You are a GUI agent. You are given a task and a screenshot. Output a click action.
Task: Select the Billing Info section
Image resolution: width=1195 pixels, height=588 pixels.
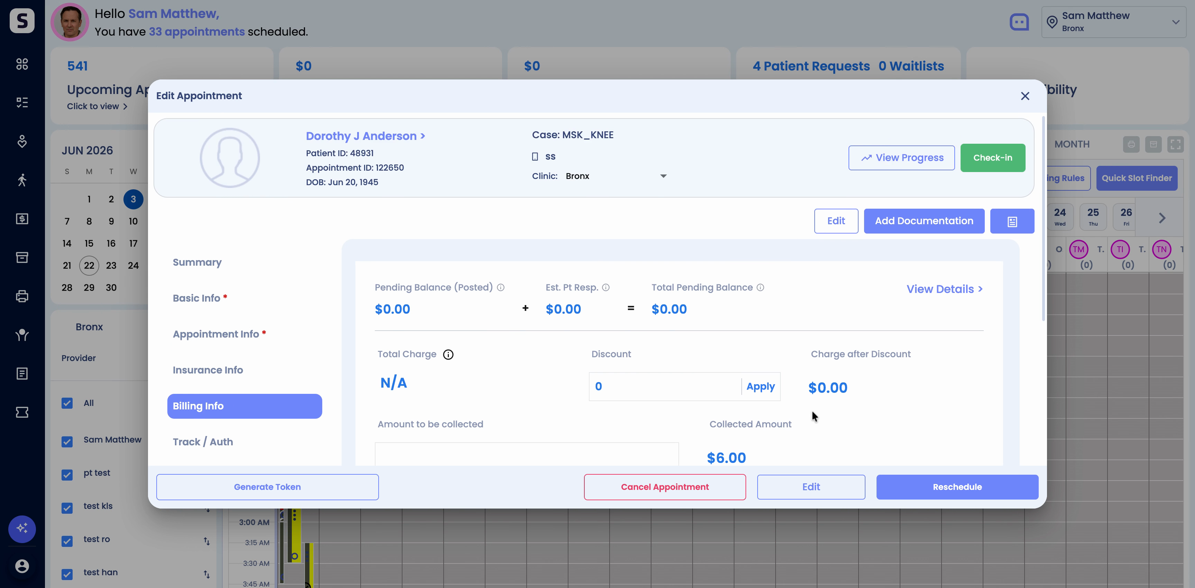[244, 406]
